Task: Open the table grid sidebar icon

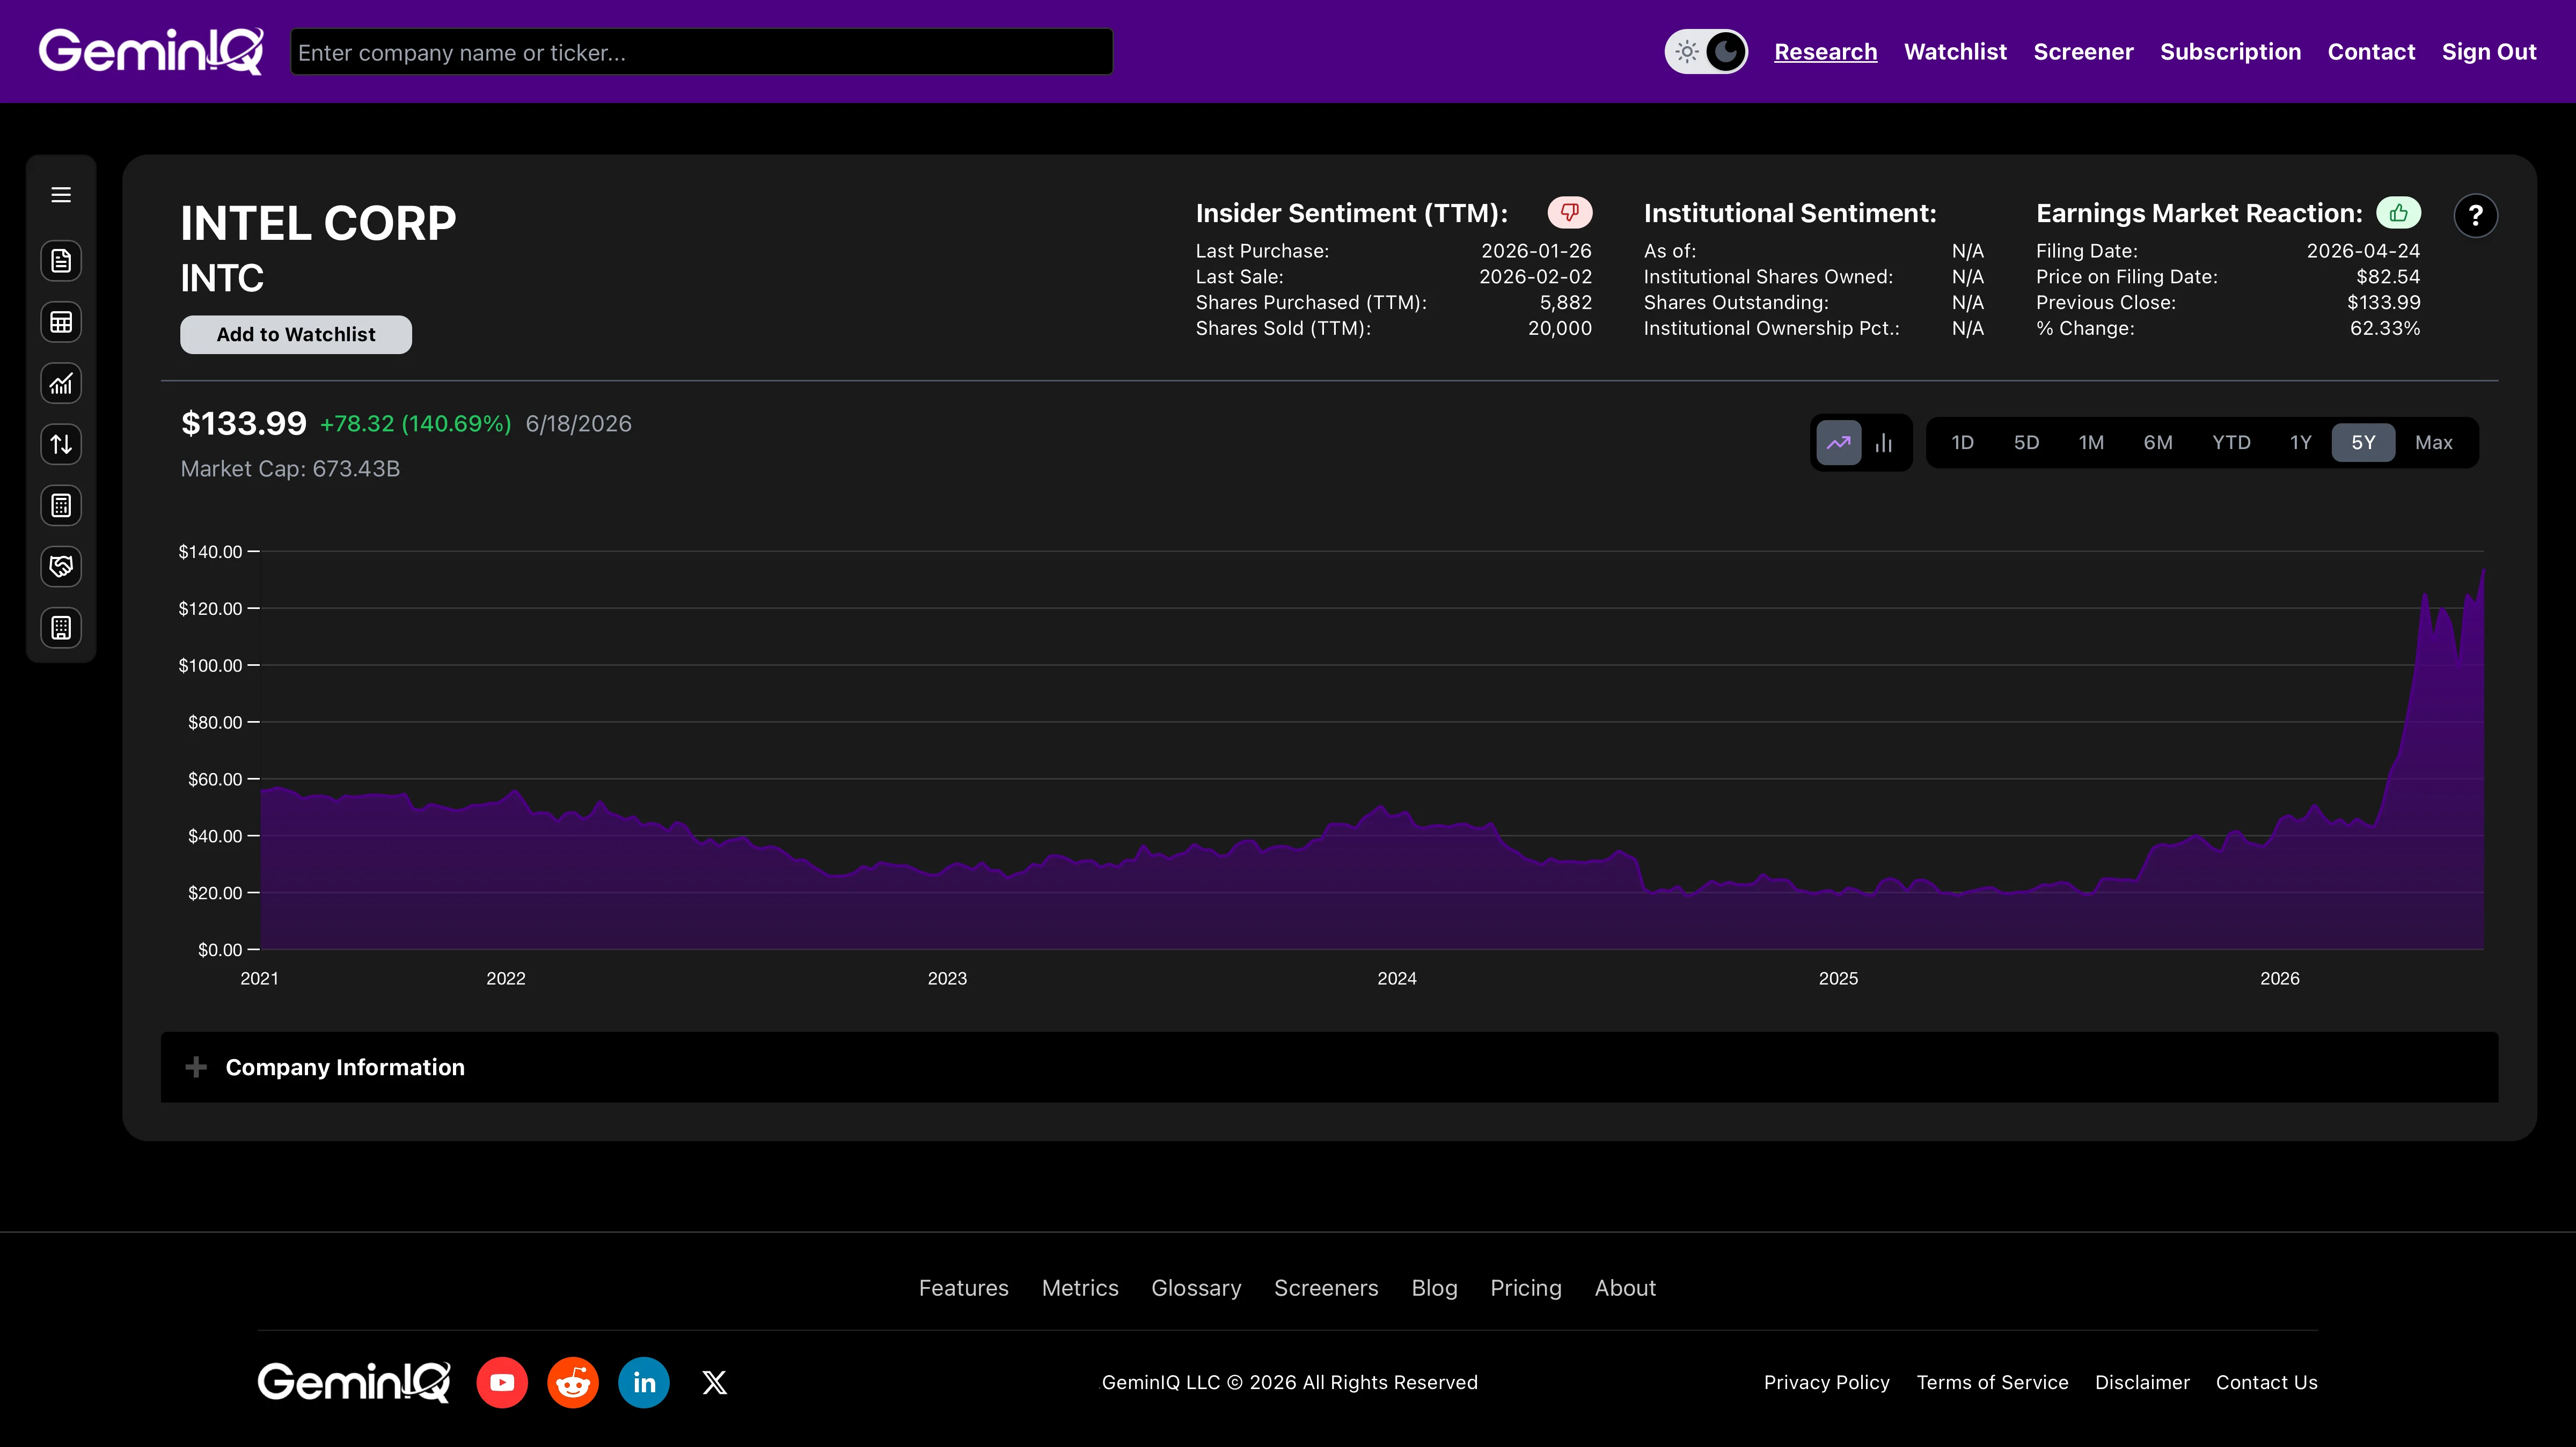Action: 61,322
